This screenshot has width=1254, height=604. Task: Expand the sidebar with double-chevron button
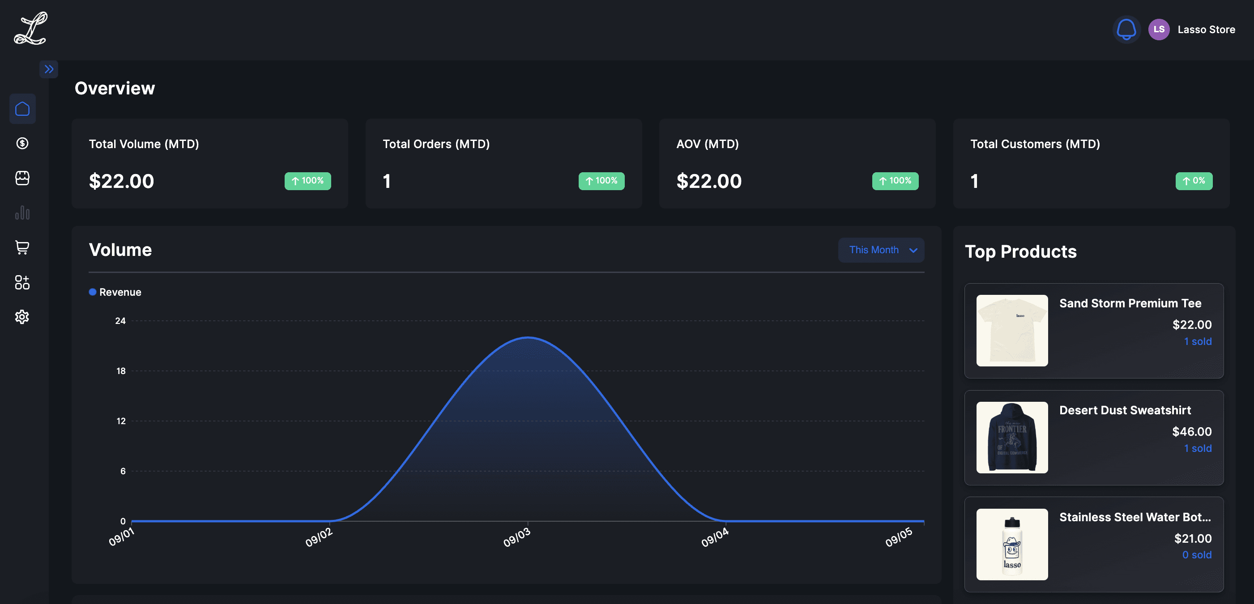click(49, 69)
